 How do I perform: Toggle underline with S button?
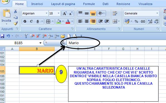38,21
